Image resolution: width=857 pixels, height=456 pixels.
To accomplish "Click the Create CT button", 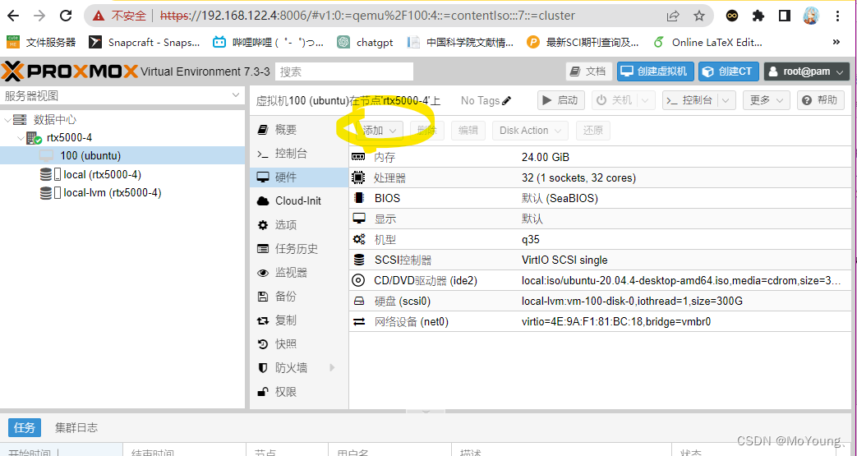I will (x=729, y=71).
